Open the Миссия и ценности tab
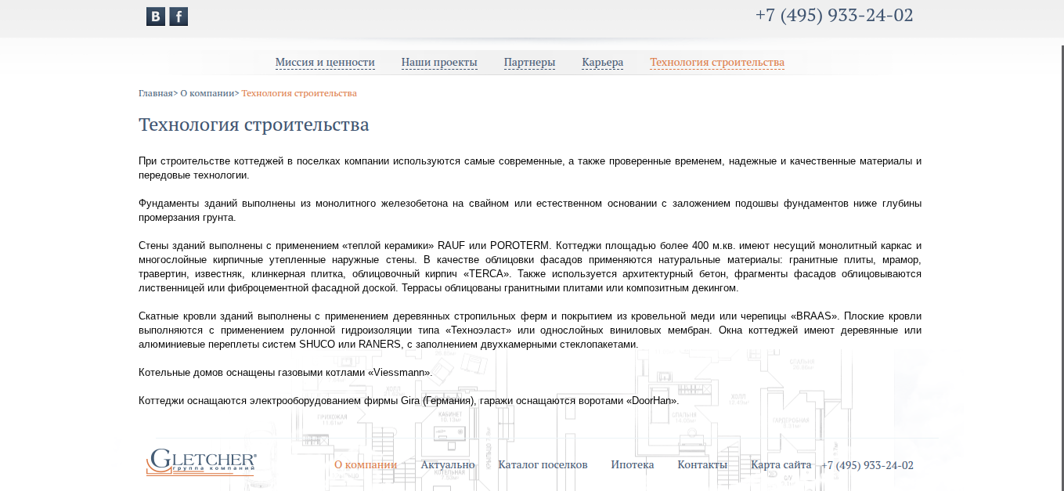The width and height of the screenshot is (1064, 491). (x=325, y=63)
